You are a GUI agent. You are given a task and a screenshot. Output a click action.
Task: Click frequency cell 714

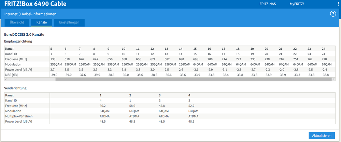pyautogui.click(x=224, y=59)
